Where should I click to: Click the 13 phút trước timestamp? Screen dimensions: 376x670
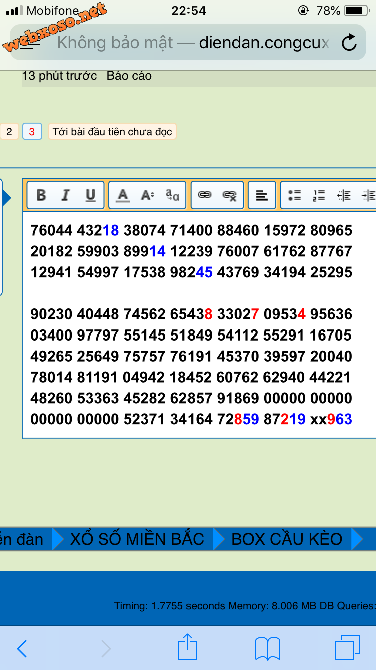point(59,76)
